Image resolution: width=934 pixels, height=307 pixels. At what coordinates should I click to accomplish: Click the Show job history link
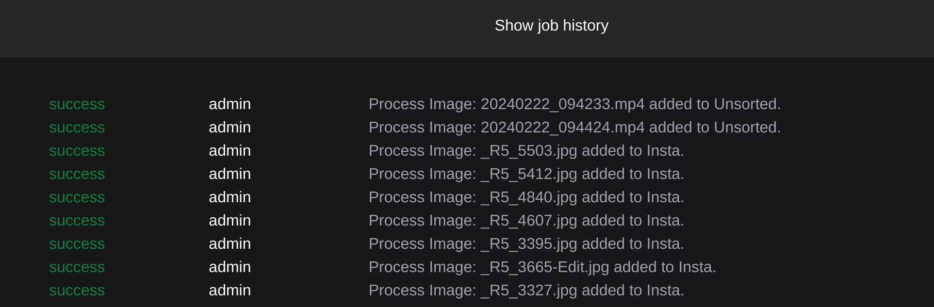551,25
